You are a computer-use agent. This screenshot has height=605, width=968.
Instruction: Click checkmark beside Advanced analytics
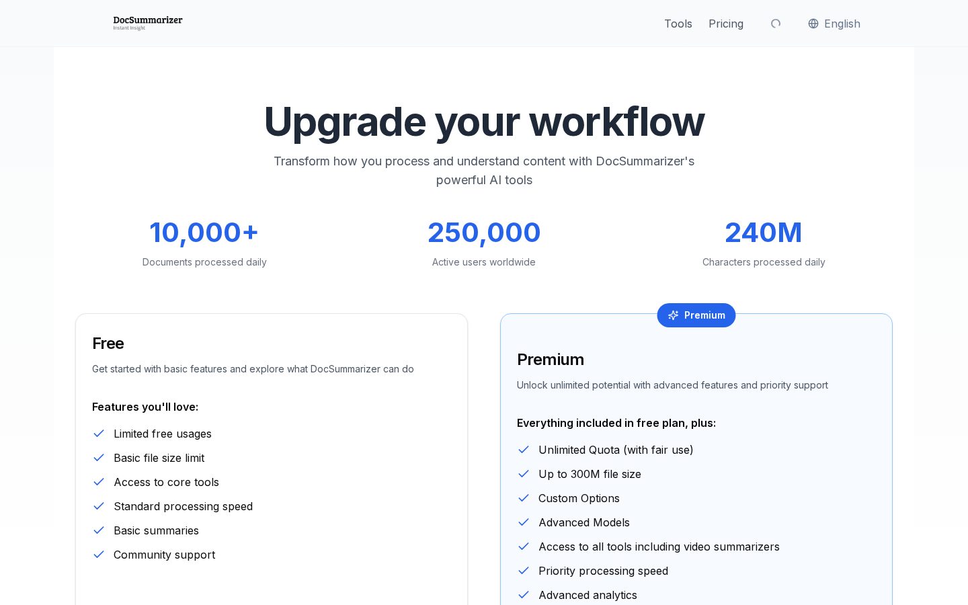pyautogui.click(x=524, y=595)
